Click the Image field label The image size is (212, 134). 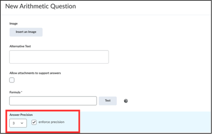coord(13,23)
